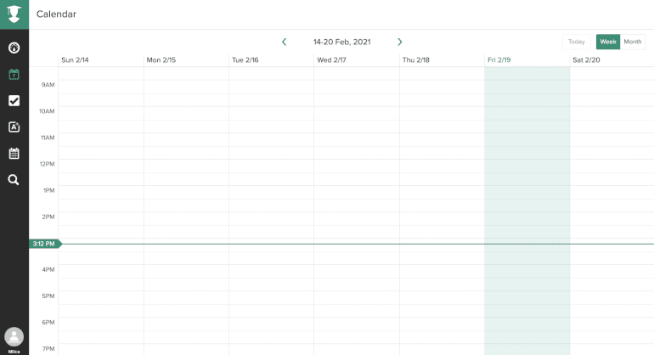Open the search magnifier icon in sidebar
The image size is (654, 355).
[x=14, y=180]
